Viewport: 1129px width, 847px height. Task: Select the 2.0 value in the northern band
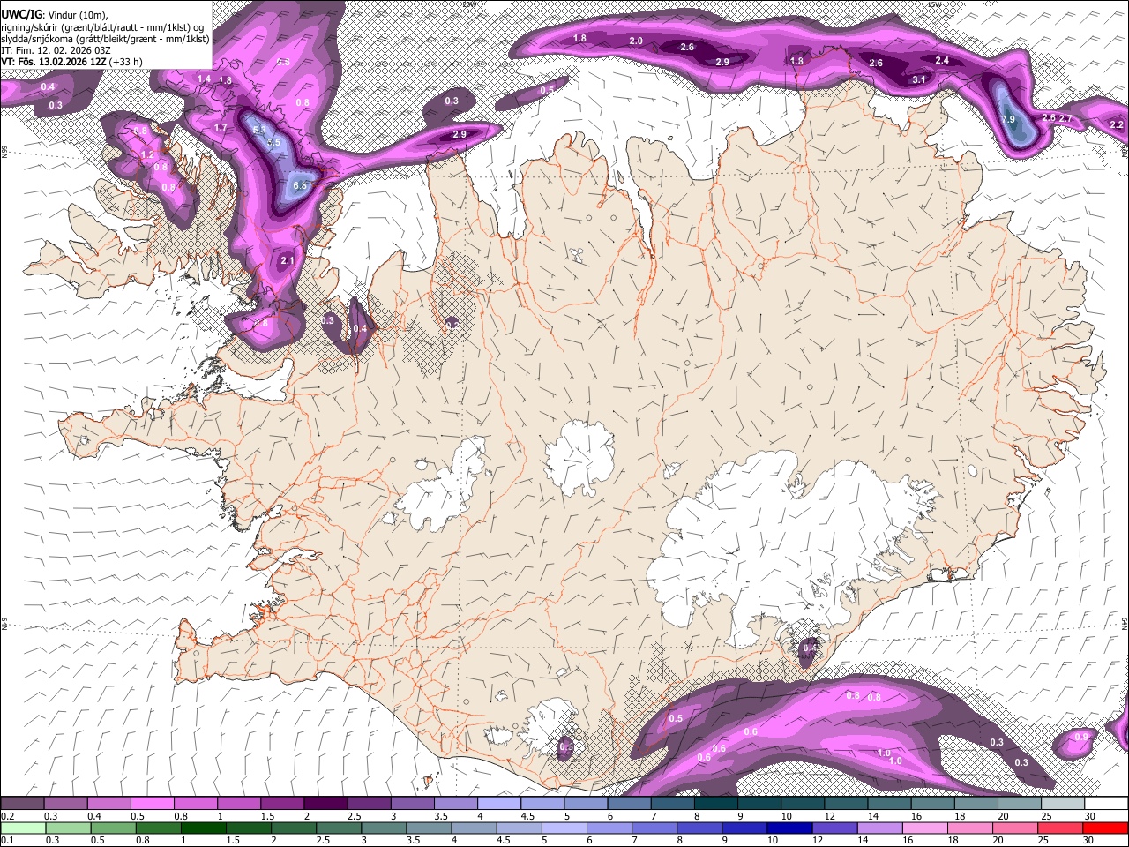[x=636, y=41]
